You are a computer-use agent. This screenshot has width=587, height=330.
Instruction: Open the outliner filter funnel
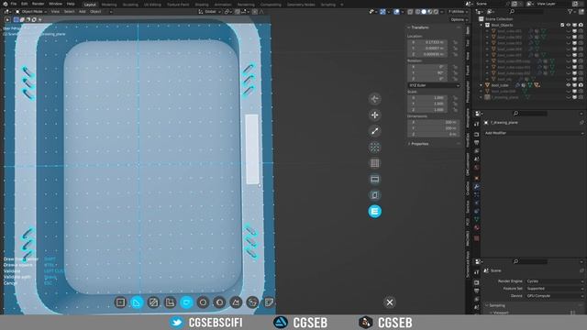click(x=571, y=12)
